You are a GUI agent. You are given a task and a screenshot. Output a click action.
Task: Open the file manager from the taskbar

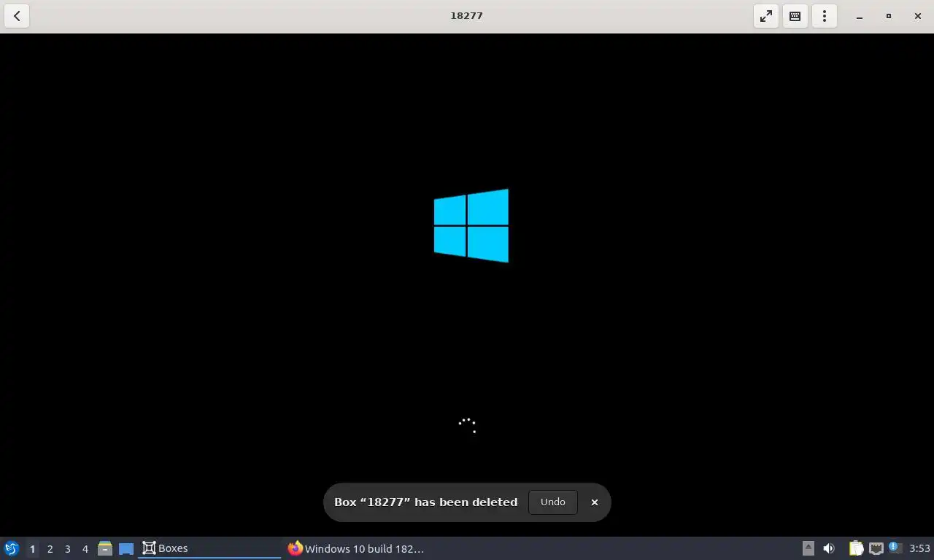click(x=105, y=548)
